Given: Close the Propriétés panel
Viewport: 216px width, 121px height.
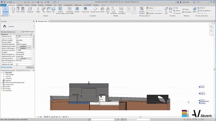Looking at the screenshot, I should pos(34,22).
